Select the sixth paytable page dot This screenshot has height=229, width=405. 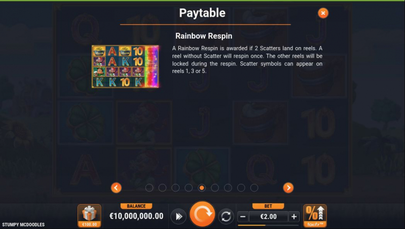(x=215, y=187)
